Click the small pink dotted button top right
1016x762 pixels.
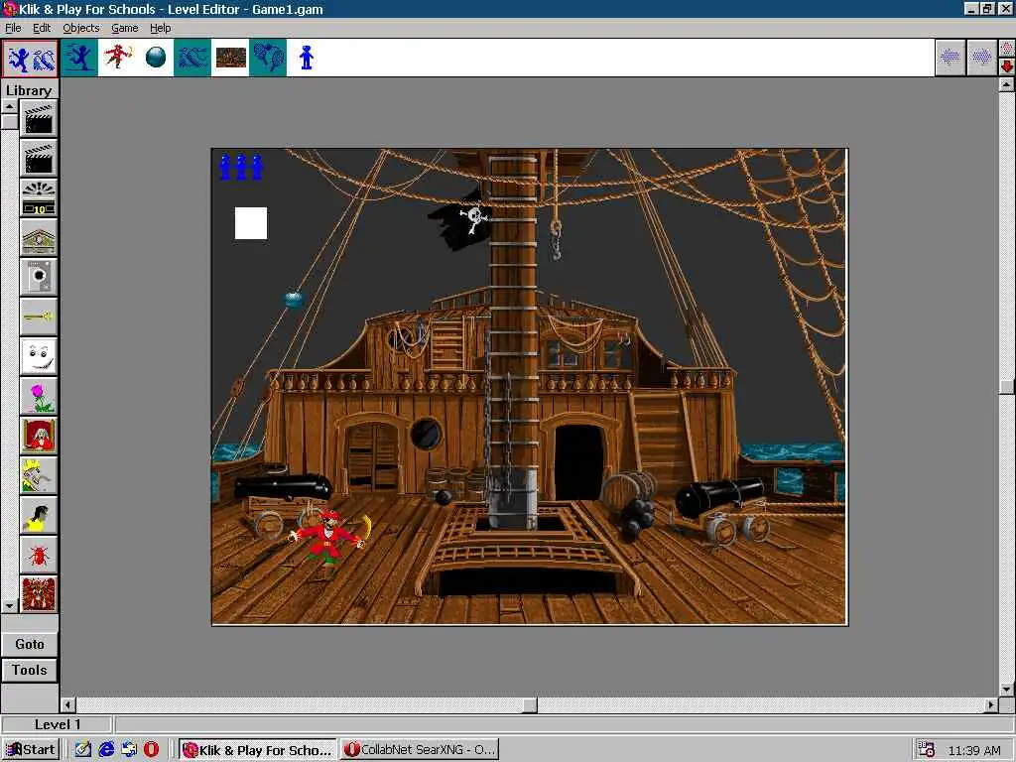pyautogui.click(x=1007, y=49)
